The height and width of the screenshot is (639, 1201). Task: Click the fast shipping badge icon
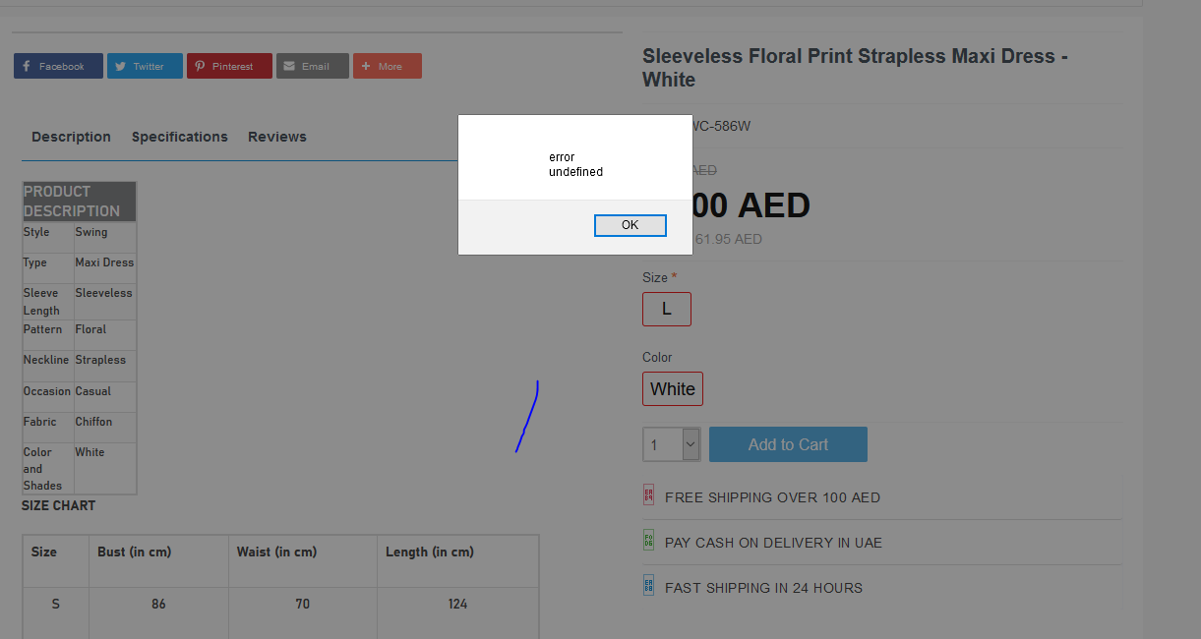pyautogui.click(x=648, y=585)
